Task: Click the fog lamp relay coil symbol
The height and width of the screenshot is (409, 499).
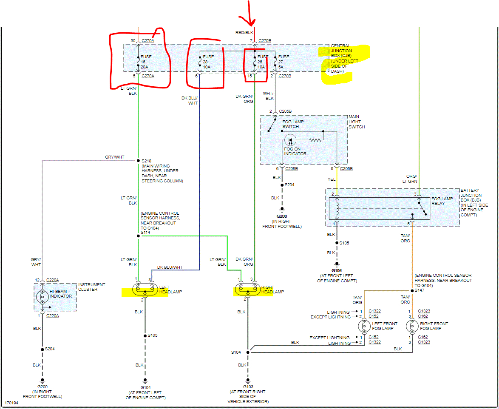Action: point(337,208)
